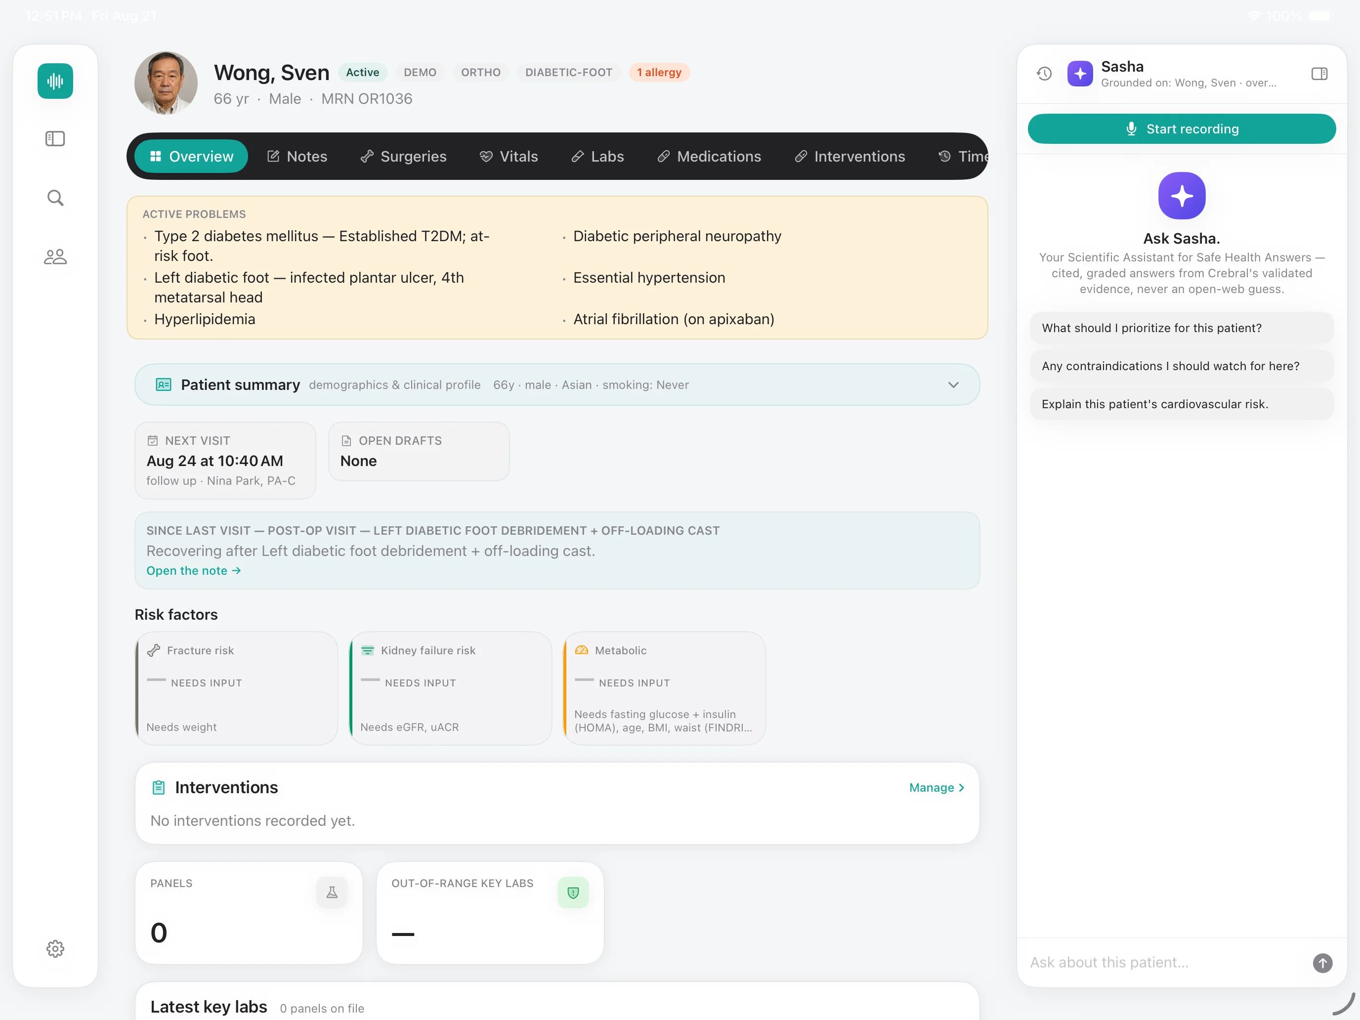Click the out-of-range labs shield icon
1360x1020 pixels.
pos(573,892)
